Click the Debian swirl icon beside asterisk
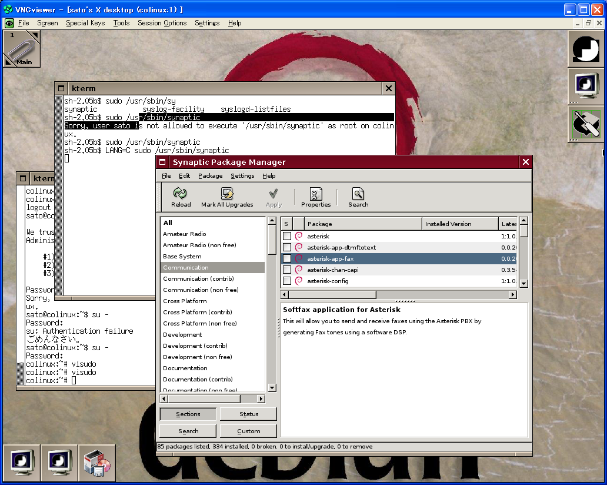Image resolution: width=607 pixels, height=485 pixels. pos(298,236)
